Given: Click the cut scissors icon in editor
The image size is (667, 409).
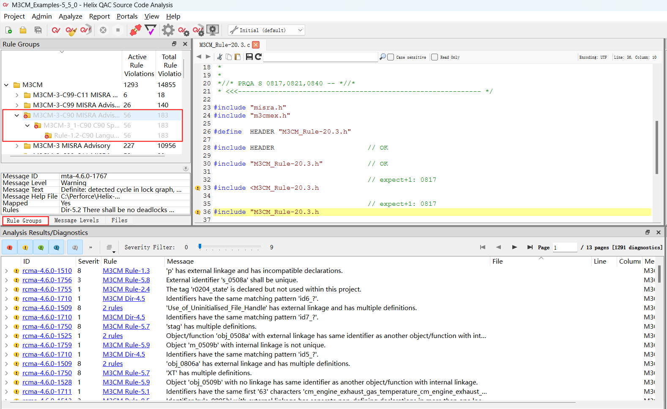Looking at the screenshot, I should [x=219, y=57].
